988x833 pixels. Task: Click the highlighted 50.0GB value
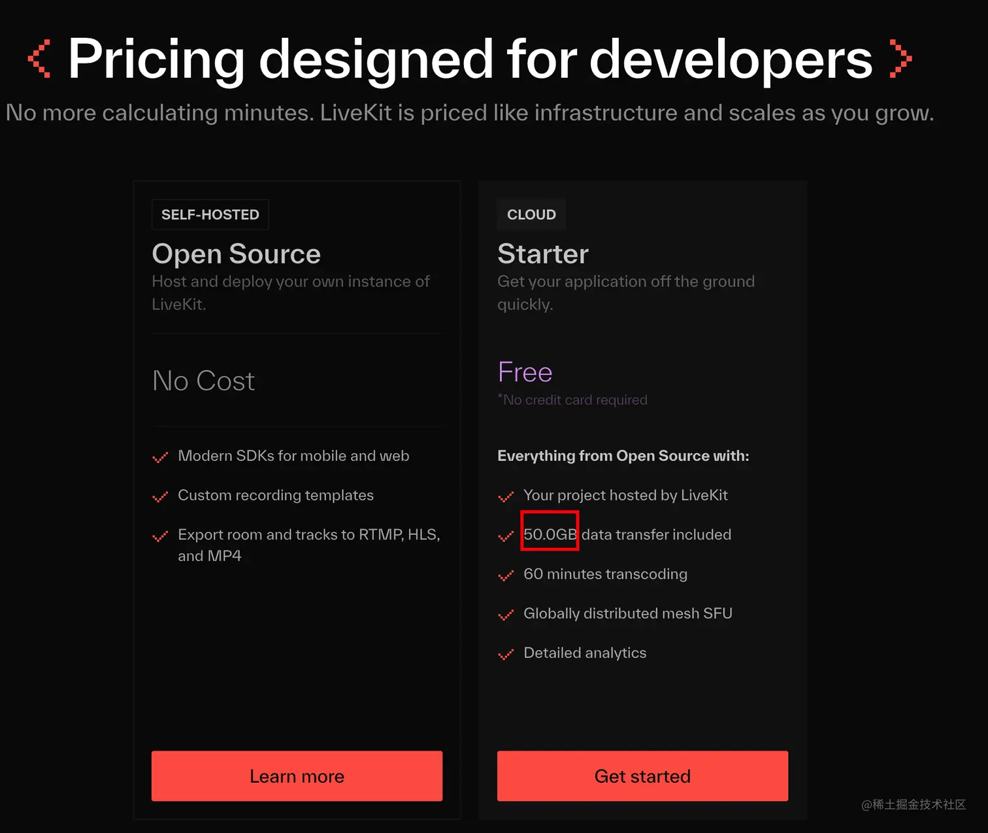(550, 534)
